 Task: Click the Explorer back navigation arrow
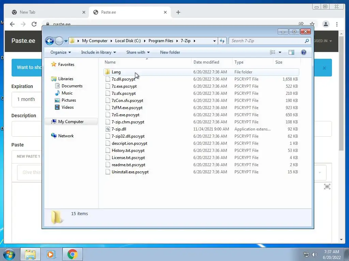click(x=49, y=41)
